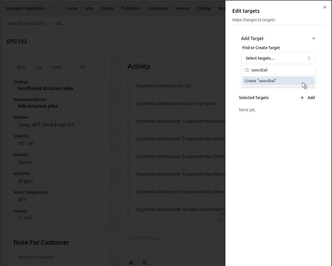
Task: Open the Select targets combo box
Action: tap(278, 58)
